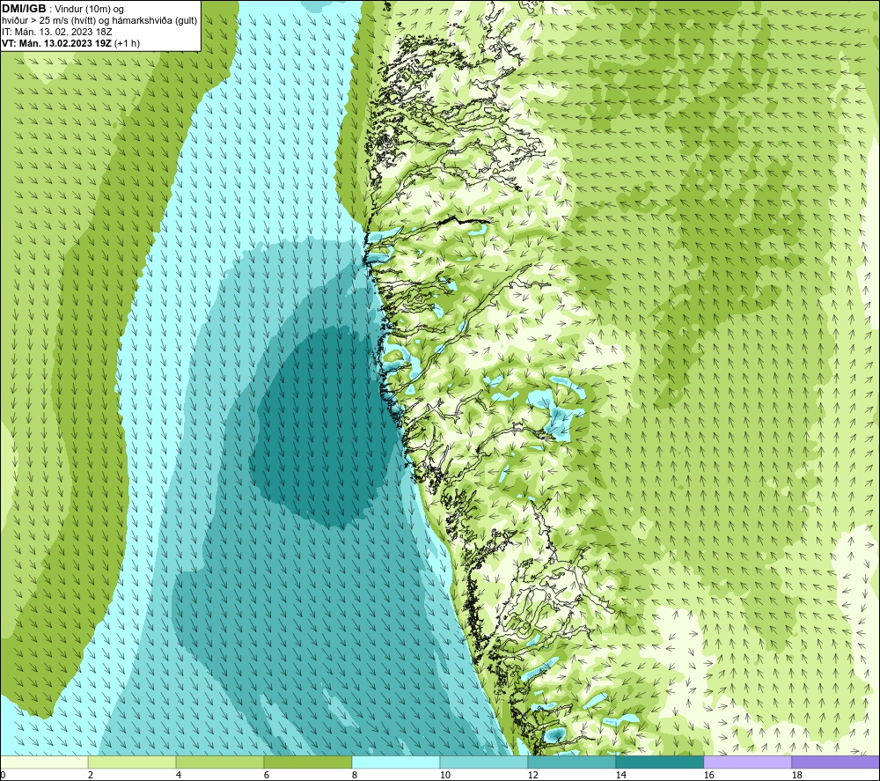Image resolution: width=880 pixels, height=781 pixels.
Task: Click the purple swatch above 18 m/s
Action: pos(835,762)
